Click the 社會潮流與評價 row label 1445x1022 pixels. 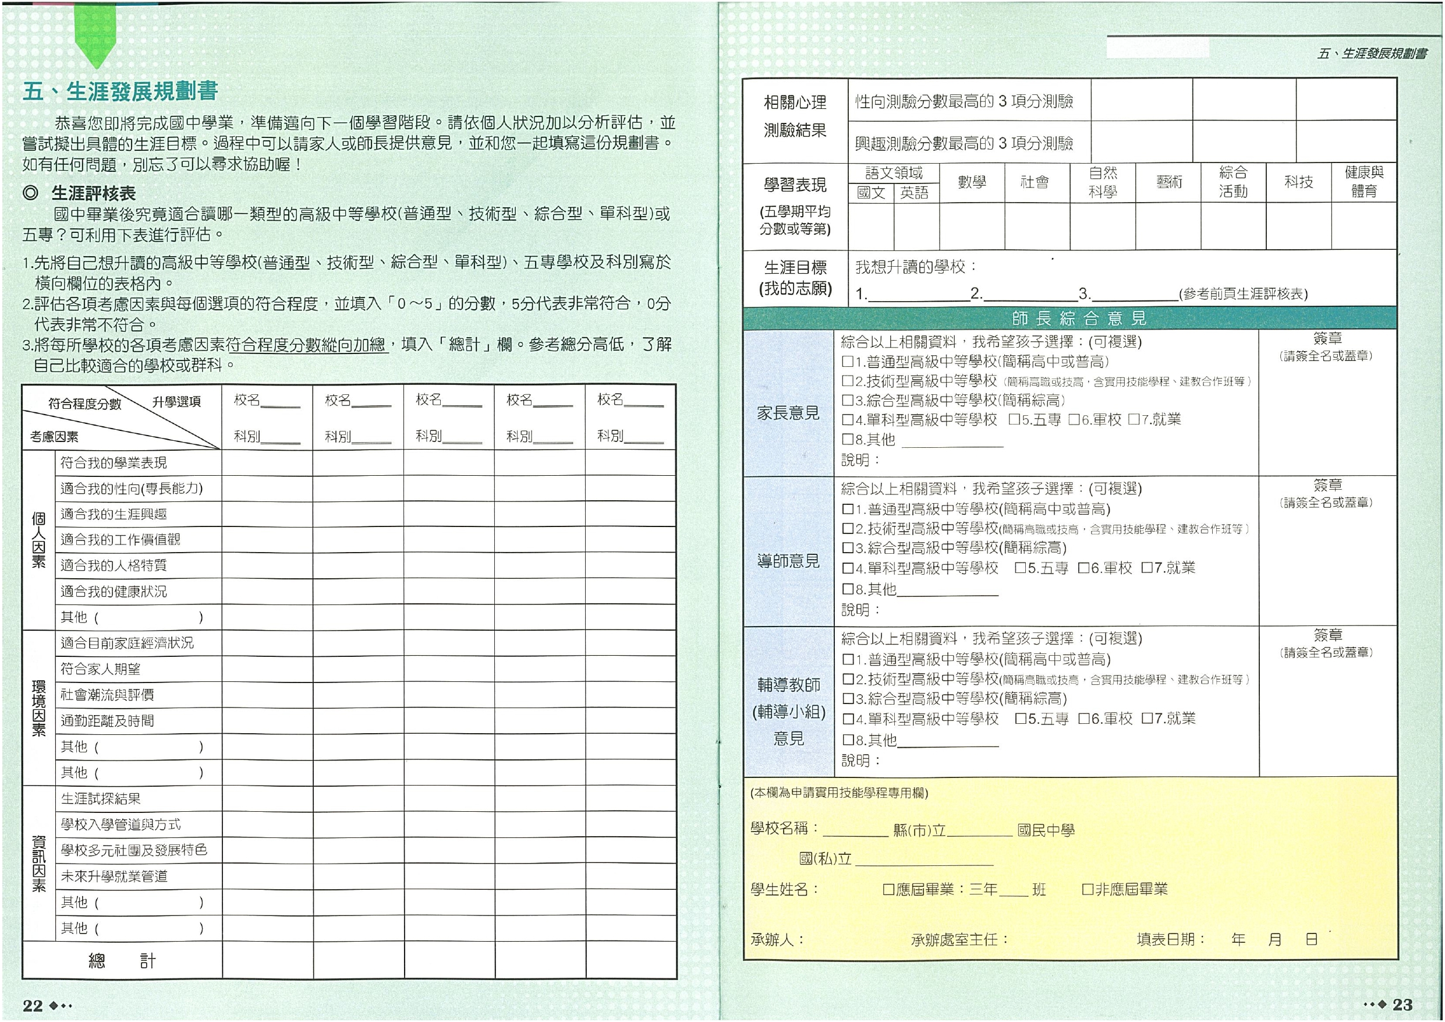[x=108, y=695]
